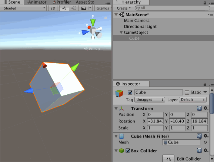Toggle 2D scene view mode
The height and width of the screenshot is (162, 214).
53,8
